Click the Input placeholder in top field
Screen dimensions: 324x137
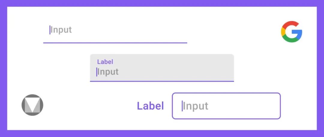pos(61,30)
